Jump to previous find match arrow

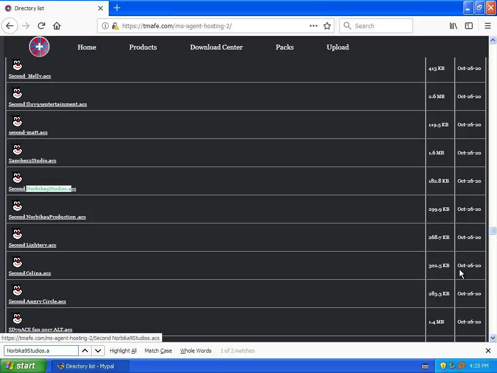click(85, 351)
